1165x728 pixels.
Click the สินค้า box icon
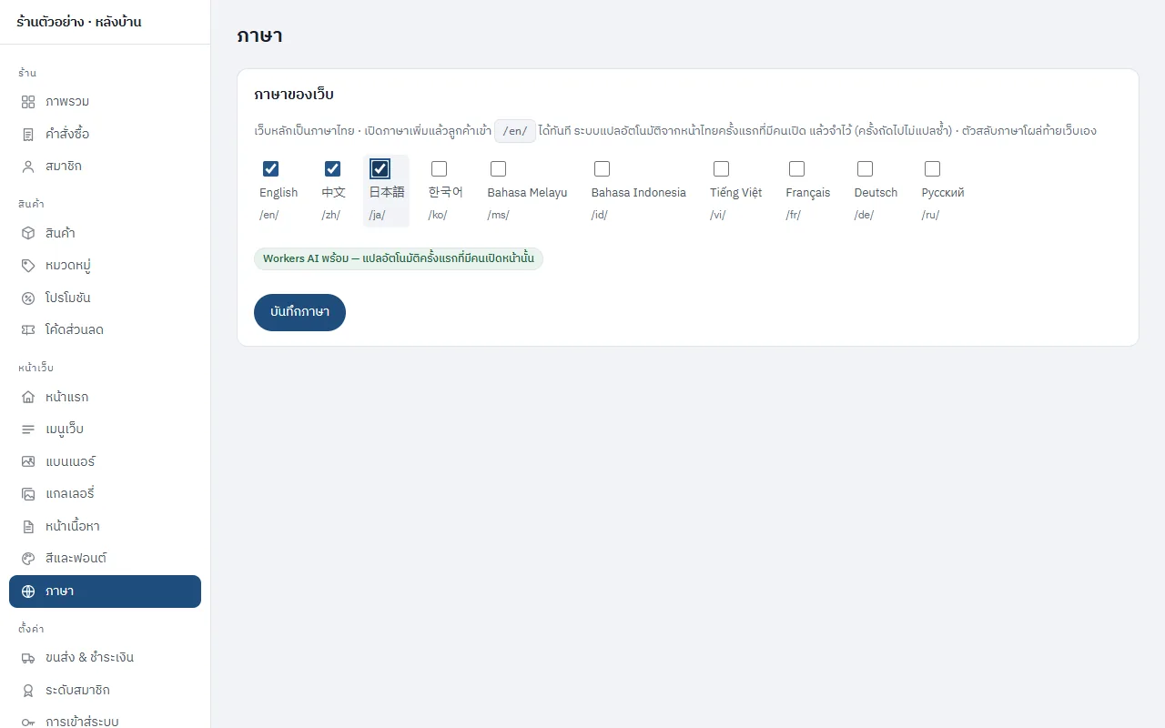(28, 233)
